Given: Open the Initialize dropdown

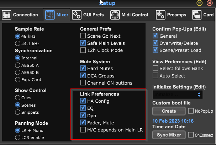Looking at the screenshot, I should (178, 95).
